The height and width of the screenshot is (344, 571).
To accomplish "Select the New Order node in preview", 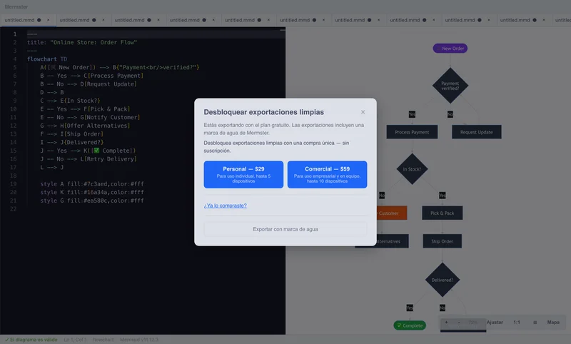I will point(450,49).
